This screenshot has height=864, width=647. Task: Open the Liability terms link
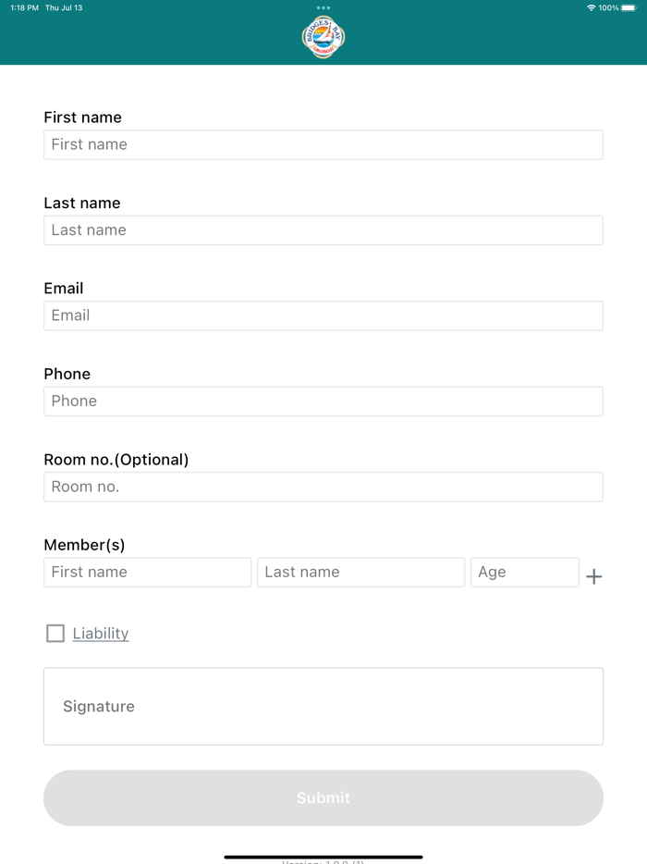(x=101, y=634)
